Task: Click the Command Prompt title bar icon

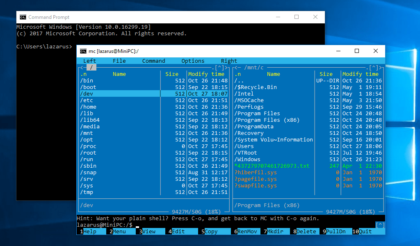Action: (23, 17)
